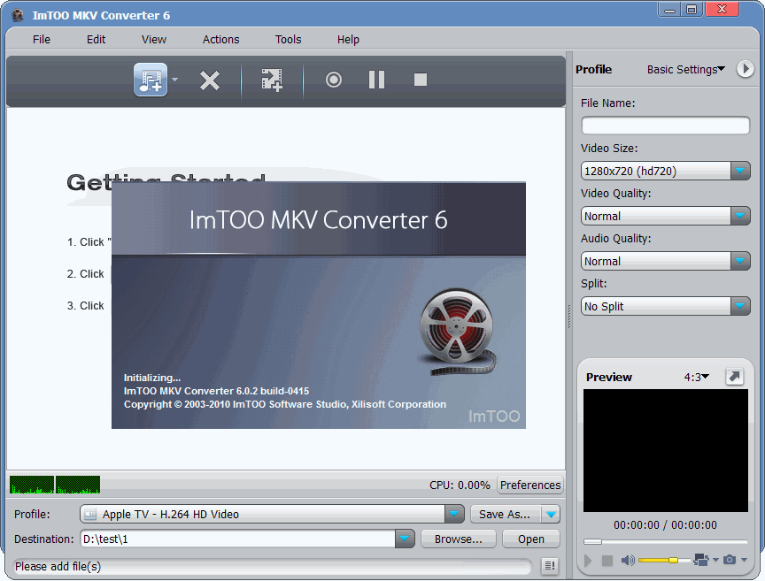Stop the preview playback
This screenshot has width=765, height=581.
(607, 561)
